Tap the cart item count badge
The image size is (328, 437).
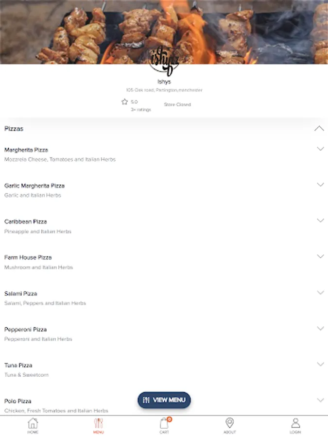169,419
